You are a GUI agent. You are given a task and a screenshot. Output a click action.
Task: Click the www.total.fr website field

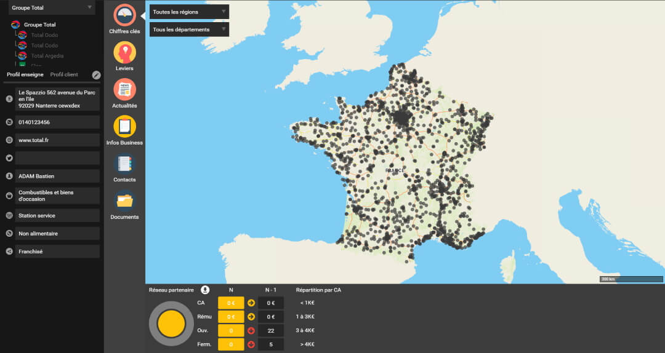point(57,140)
